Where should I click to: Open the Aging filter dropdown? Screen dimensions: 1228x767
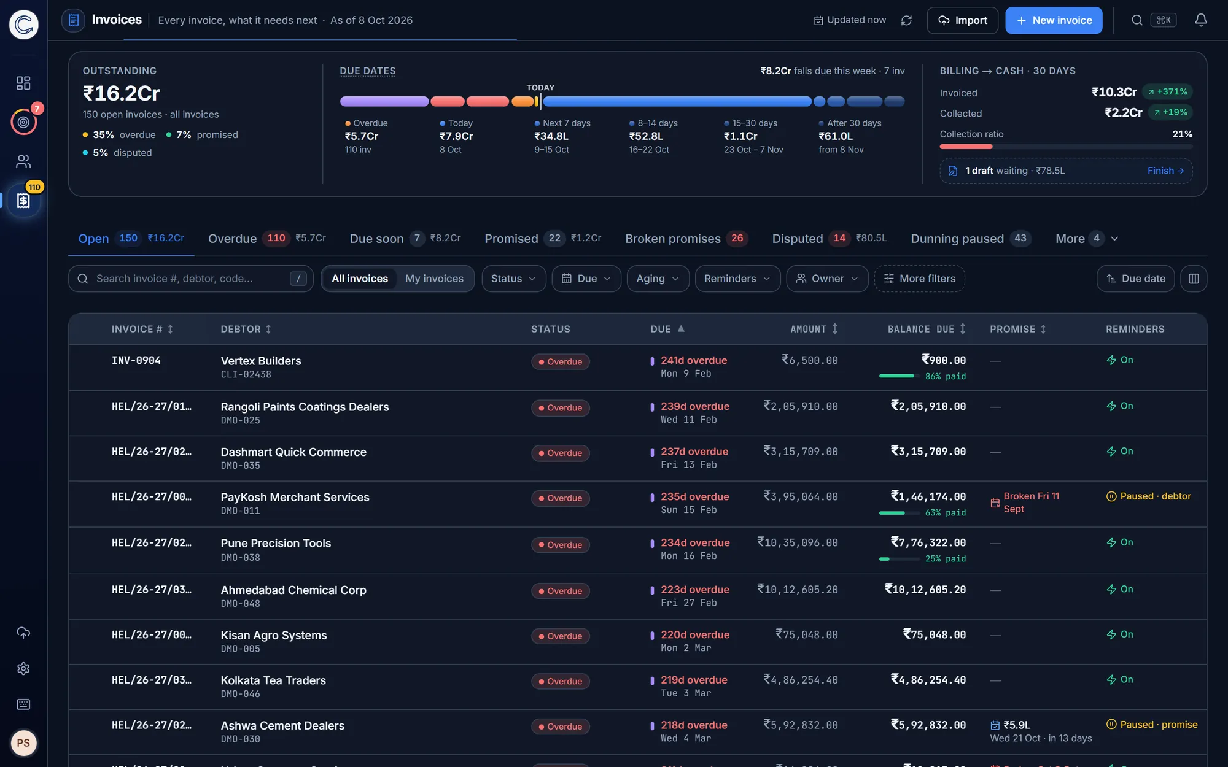point(658,279)
